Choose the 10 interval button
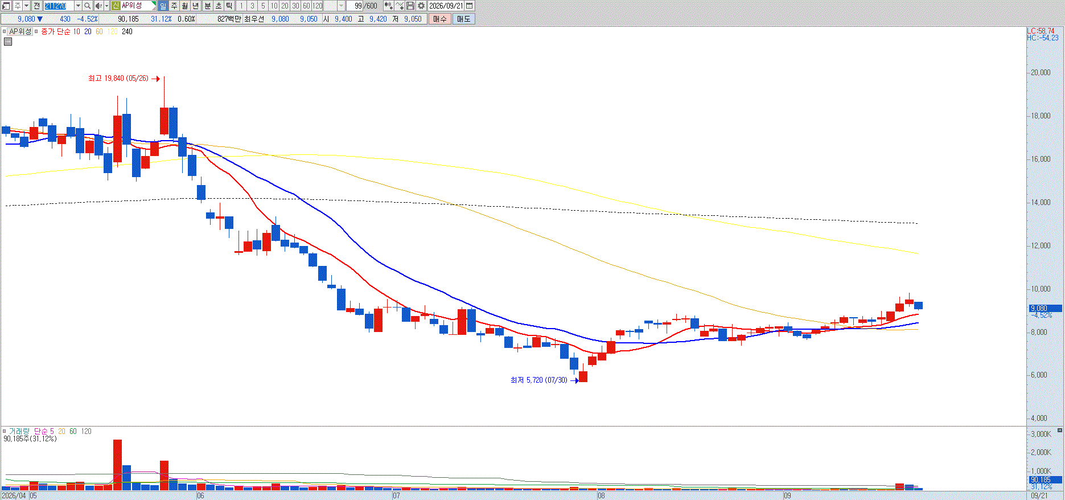The height and width of the screenshot is (500, 1065). point(274,6)
